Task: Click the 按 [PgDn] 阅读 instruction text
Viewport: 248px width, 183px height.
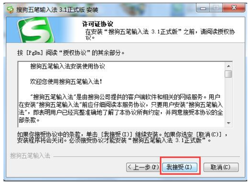Action: (71, 53)
